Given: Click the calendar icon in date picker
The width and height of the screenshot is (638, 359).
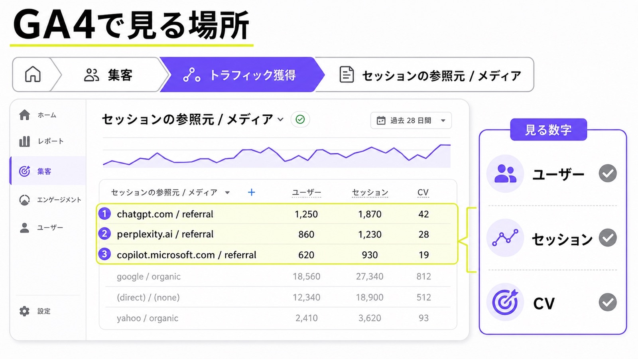Looking at the screenshot, I should click(381, 120).
